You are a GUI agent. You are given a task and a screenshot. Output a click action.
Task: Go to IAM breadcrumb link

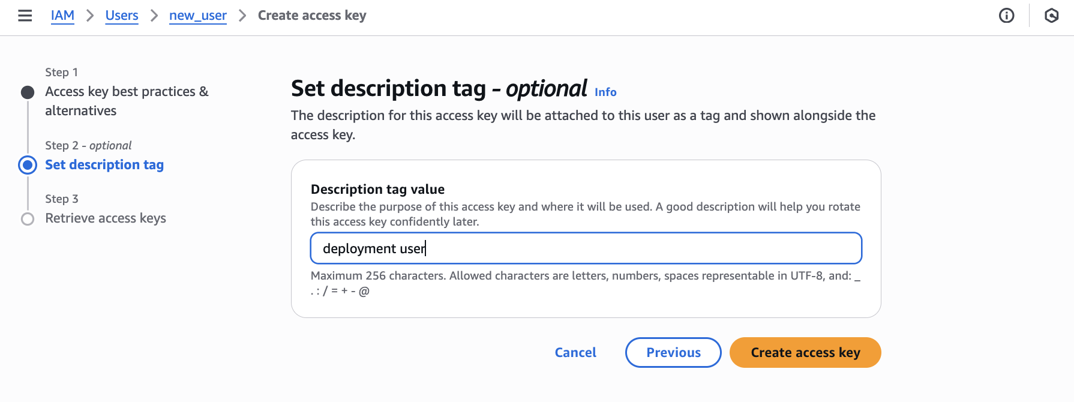coord(62,16)
